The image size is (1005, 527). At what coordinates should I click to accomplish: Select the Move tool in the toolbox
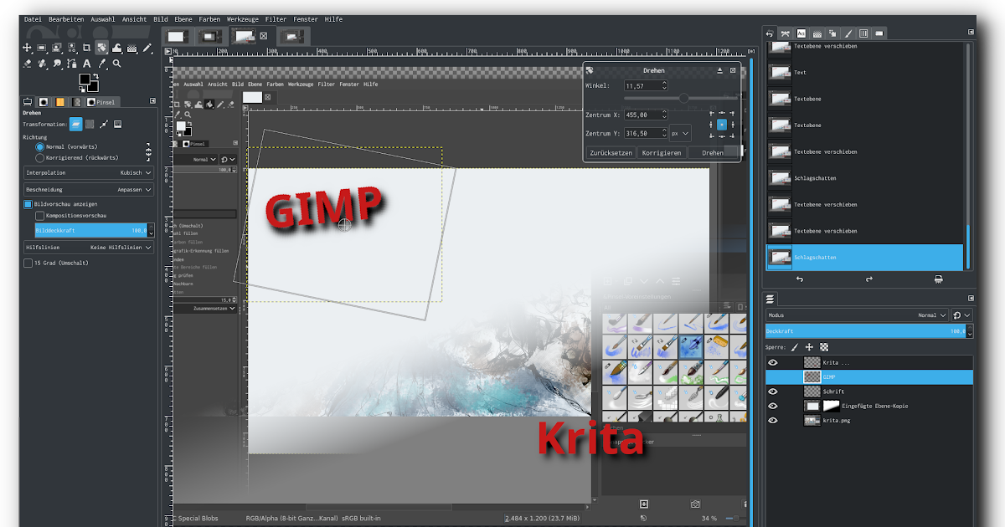[x=27, y=48]
